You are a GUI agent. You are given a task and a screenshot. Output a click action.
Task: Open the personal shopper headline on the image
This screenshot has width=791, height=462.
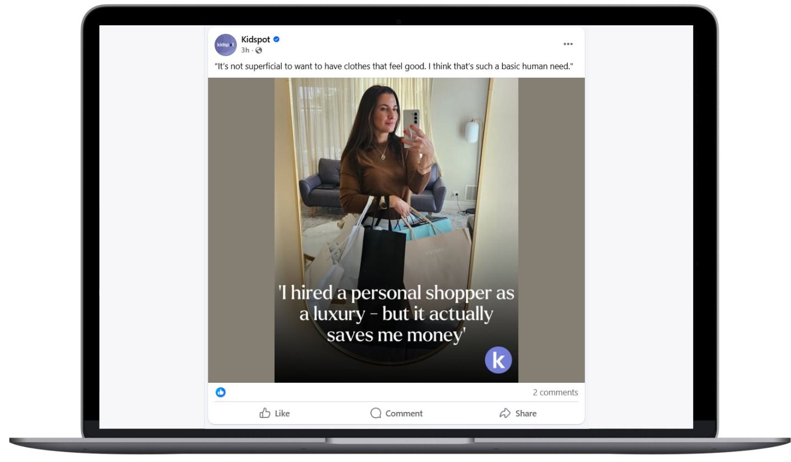(x=396, y=313)
